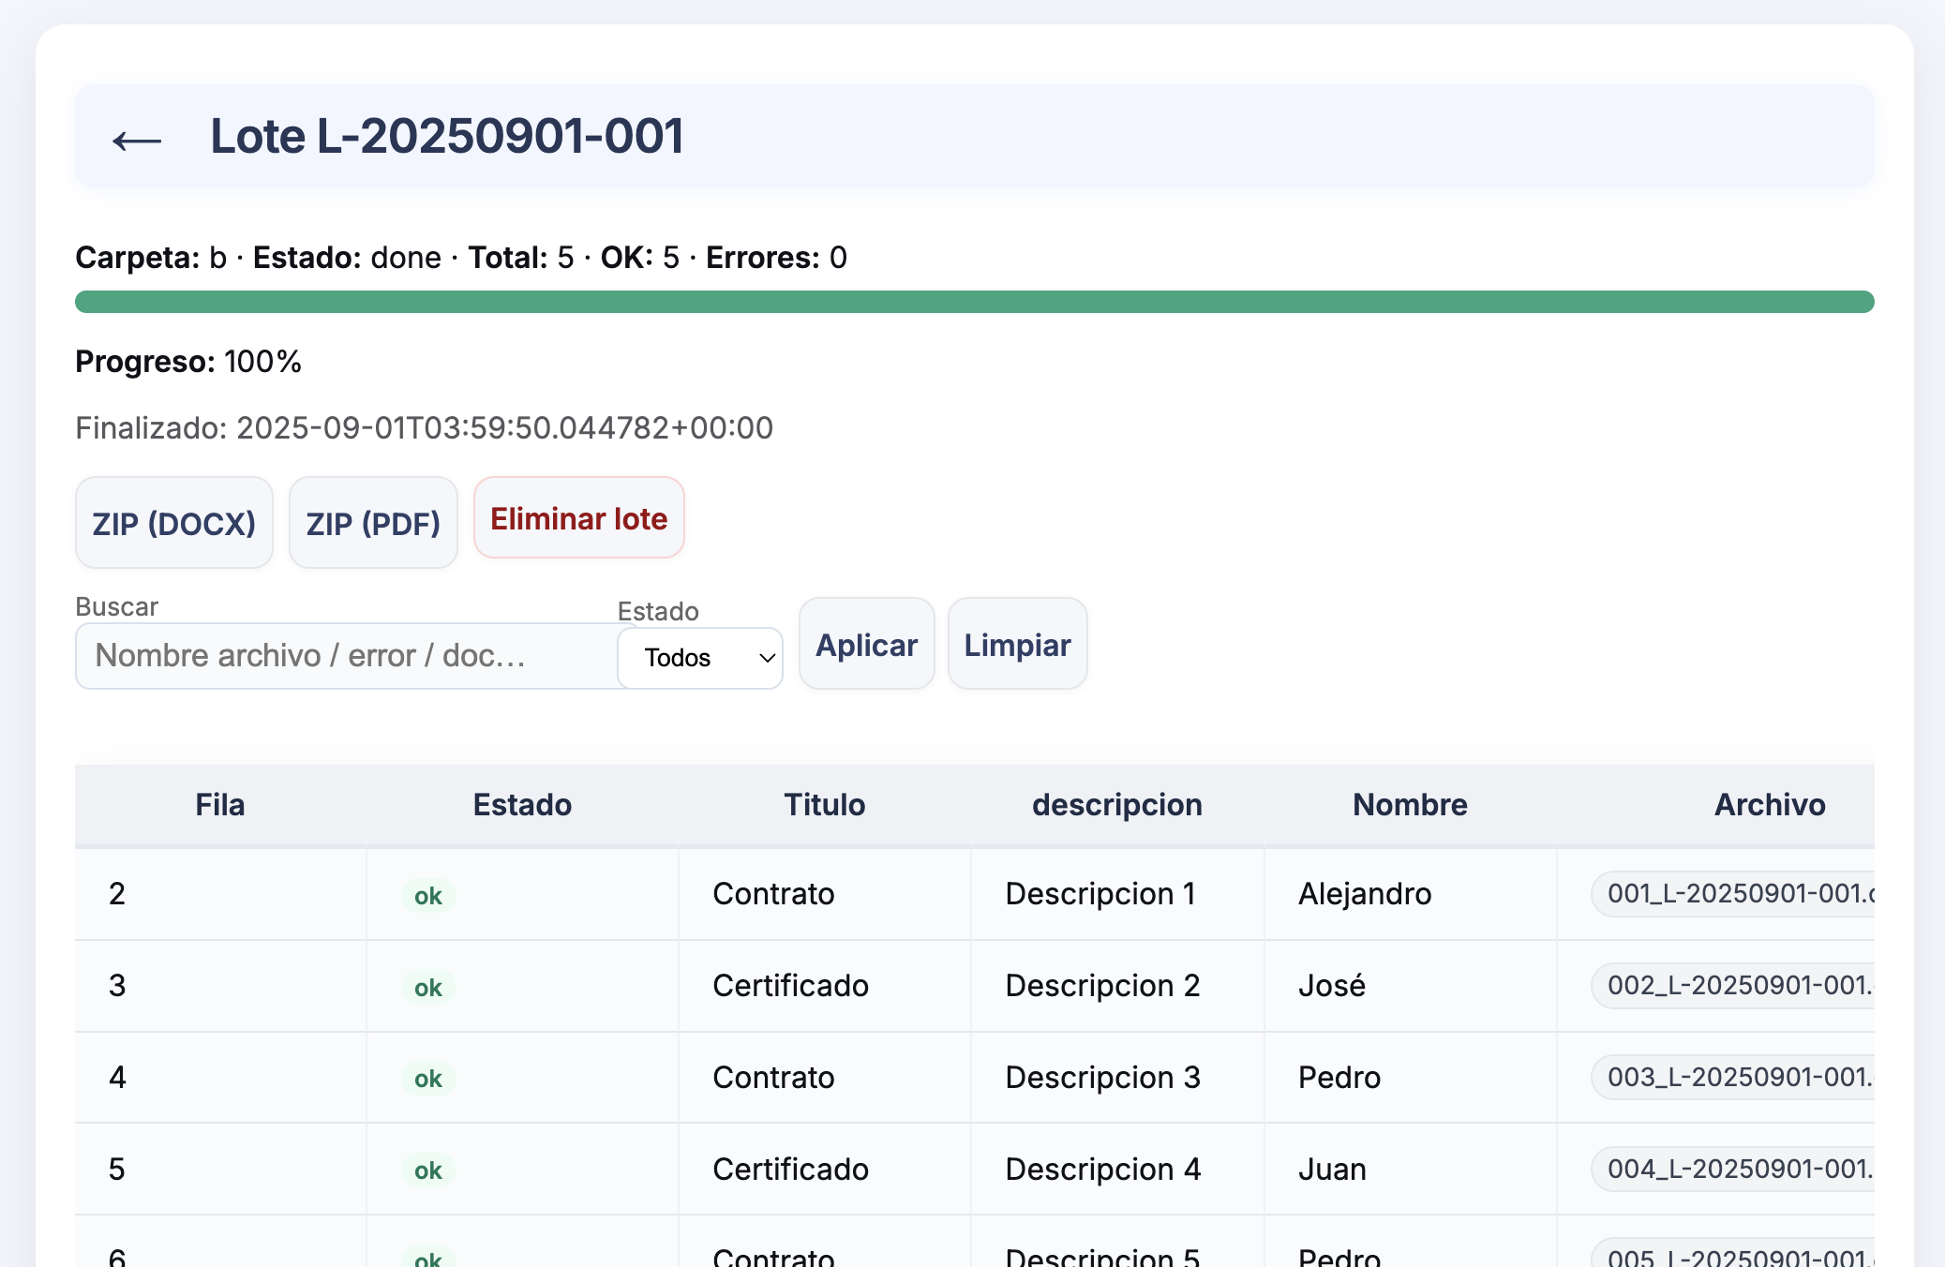
Task: Open file 002_L-20250901-001 in José's row
Action: [x=1734, y=986]
